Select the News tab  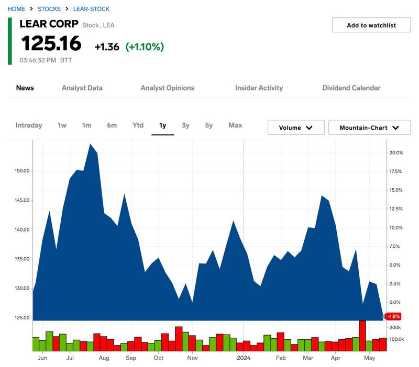pyautogui.click(x=25, y=88)
